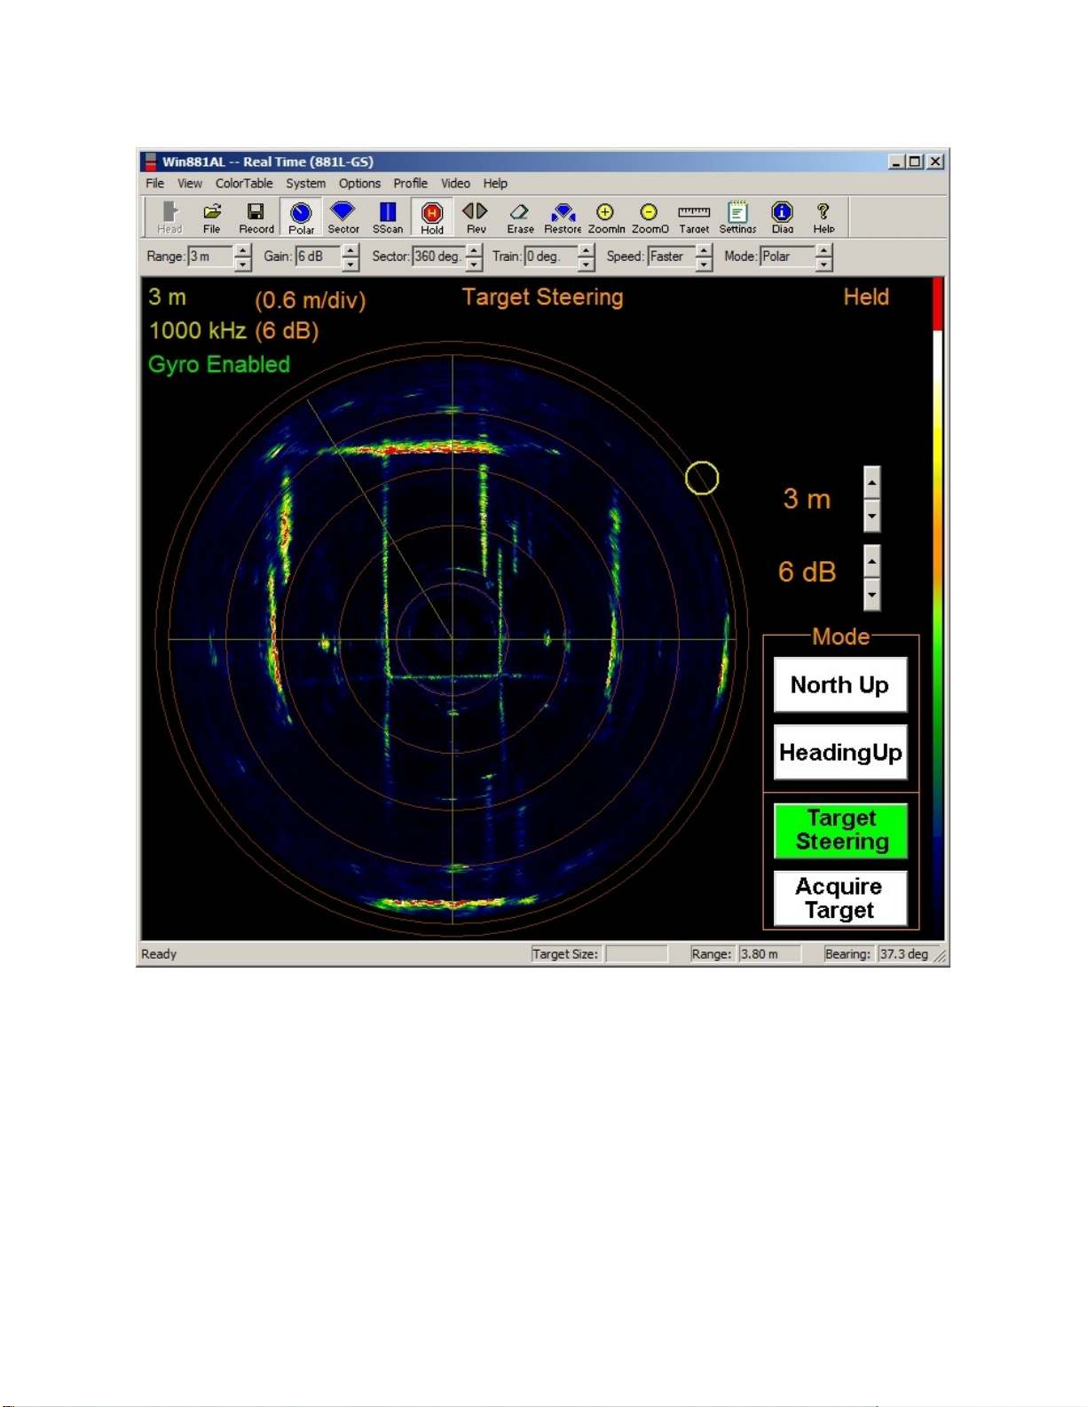Open the Settings notepad icon
The width and height of the screenshot is (1087, 1407).
pyautogui.click(x=737, y=217)
